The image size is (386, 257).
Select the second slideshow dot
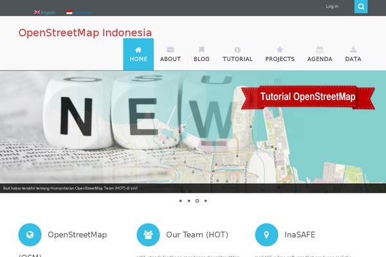tap(188, 201)
